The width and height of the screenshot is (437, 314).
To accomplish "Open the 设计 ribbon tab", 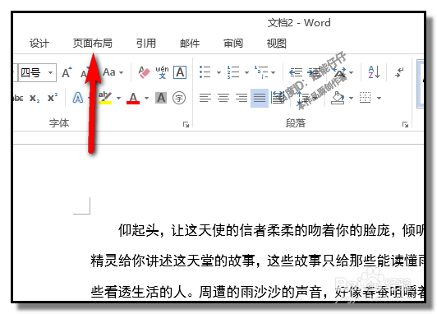I will (39, 44).
